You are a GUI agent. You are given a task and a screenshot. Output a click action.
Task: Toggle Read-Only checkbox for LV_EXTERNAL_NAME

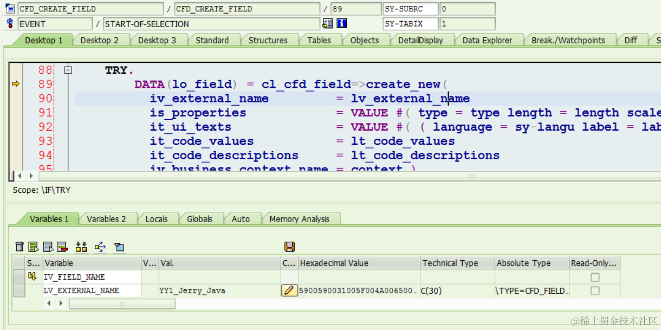(x=595, y=290)
